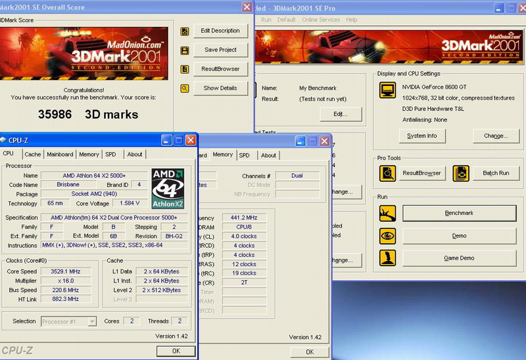This screenshot has height=360, width=526.
Task: Click the Package value Socket AM2 (940)
Action: click(x=94, y=193)
